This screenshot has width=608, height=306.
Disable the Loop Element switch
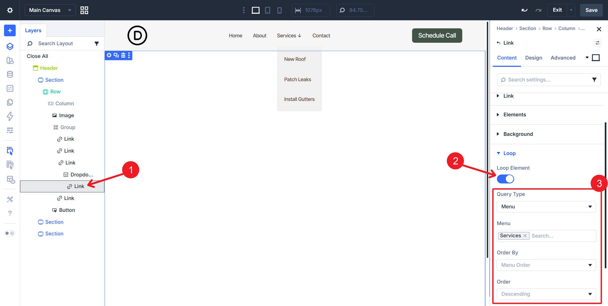click(x=505, y=179)
